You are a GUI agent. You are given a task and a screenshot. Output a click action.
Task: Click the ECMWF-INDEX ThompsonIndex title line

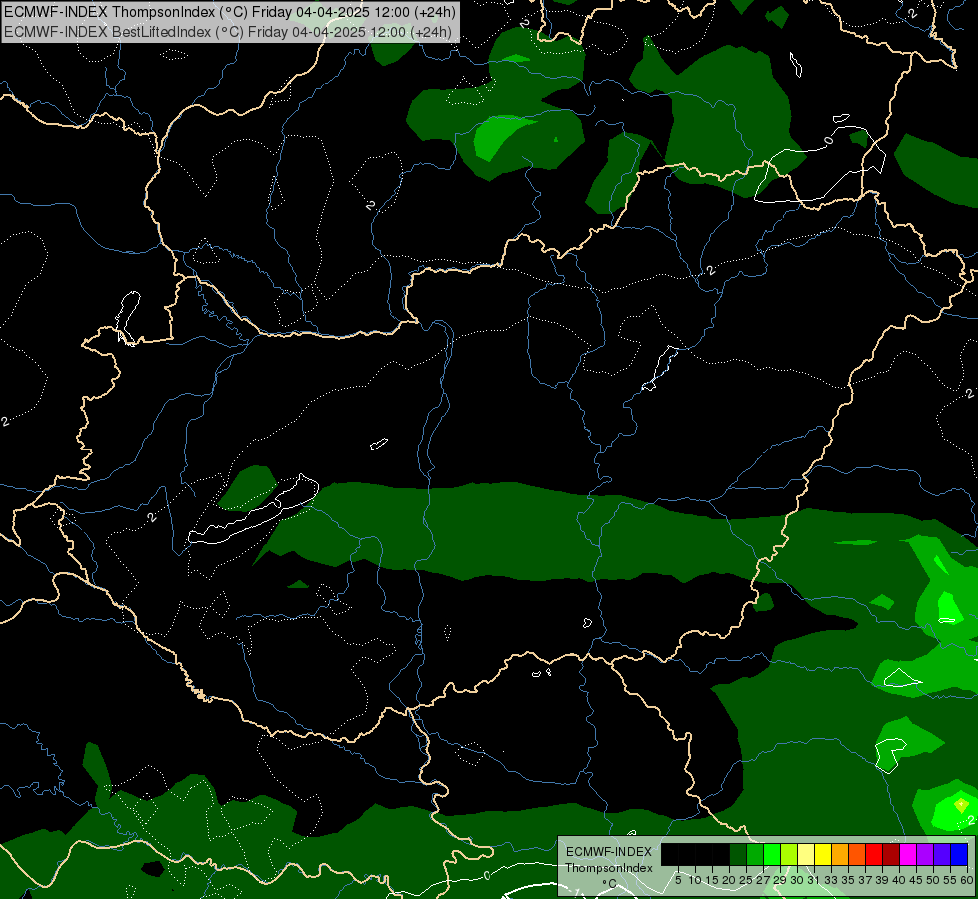(x=230, y=12)
